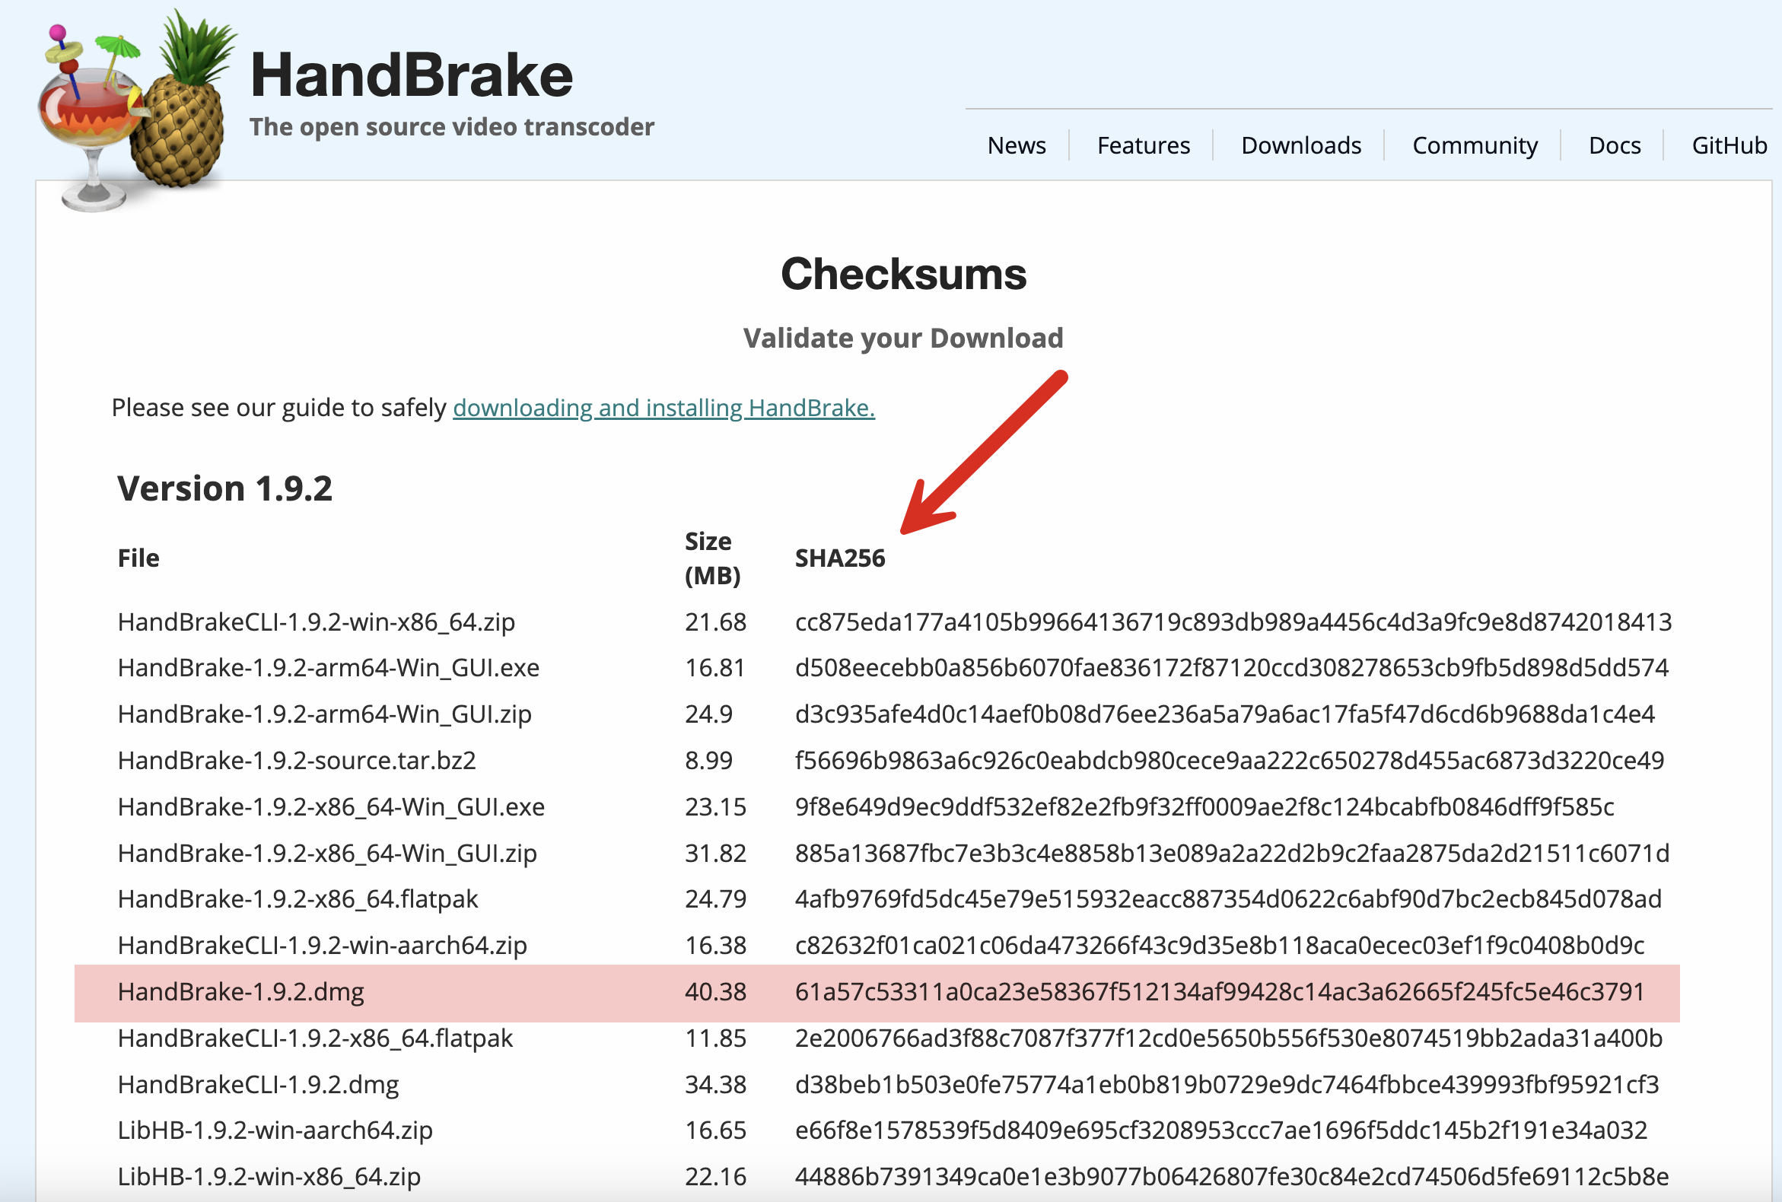Image resolution: width=1782 pixels, height=1202 pixels.
Task: Select the HandBrakeCLI-1.9.2.dmg filename
Action: (259, 1084)
